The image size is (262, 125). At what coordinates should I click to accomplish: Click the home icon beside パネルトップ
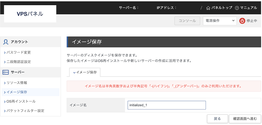pyautogui.click(x=208, y=8)
